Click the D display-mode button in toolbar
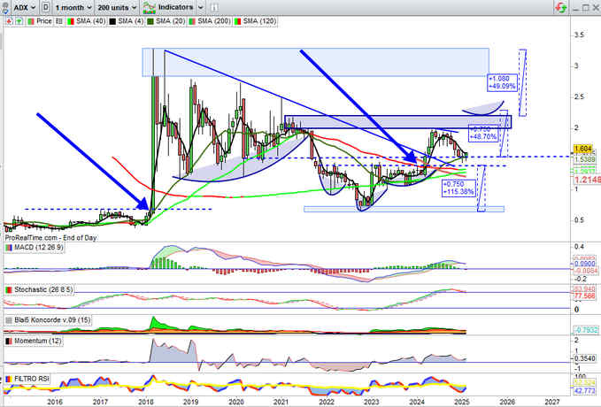601x407 pixels. [x=46, y=7]
